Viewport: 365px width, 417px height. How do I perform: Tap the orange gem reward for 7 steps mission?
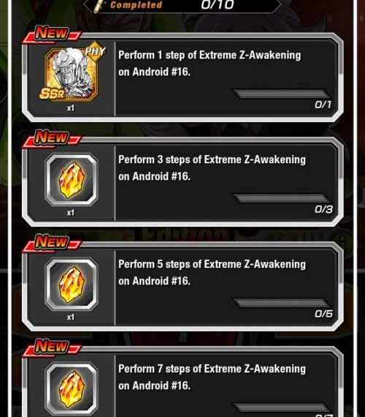tap(71, 388)
